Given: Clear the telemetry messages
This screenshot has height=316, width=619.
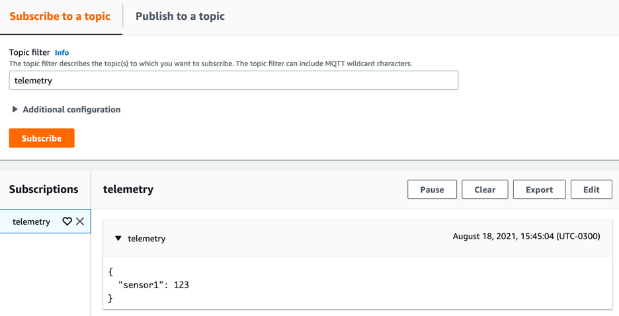Looking at the screenshot, I should point(485,190).
